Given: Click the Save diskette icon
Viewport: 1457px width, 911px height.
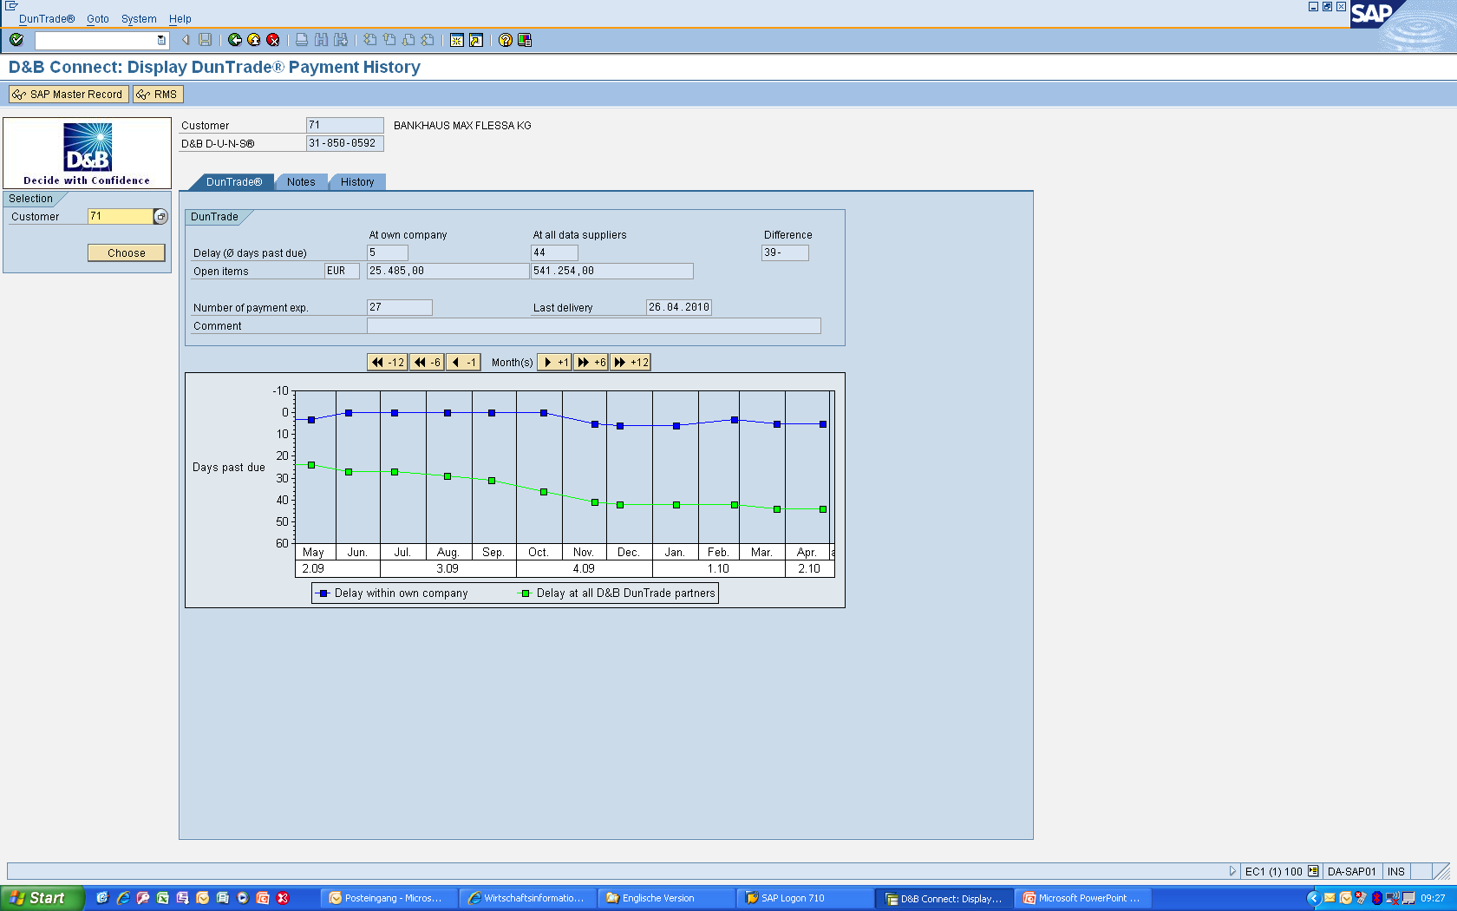Looking at the screenshot, I should pos(206,40).
